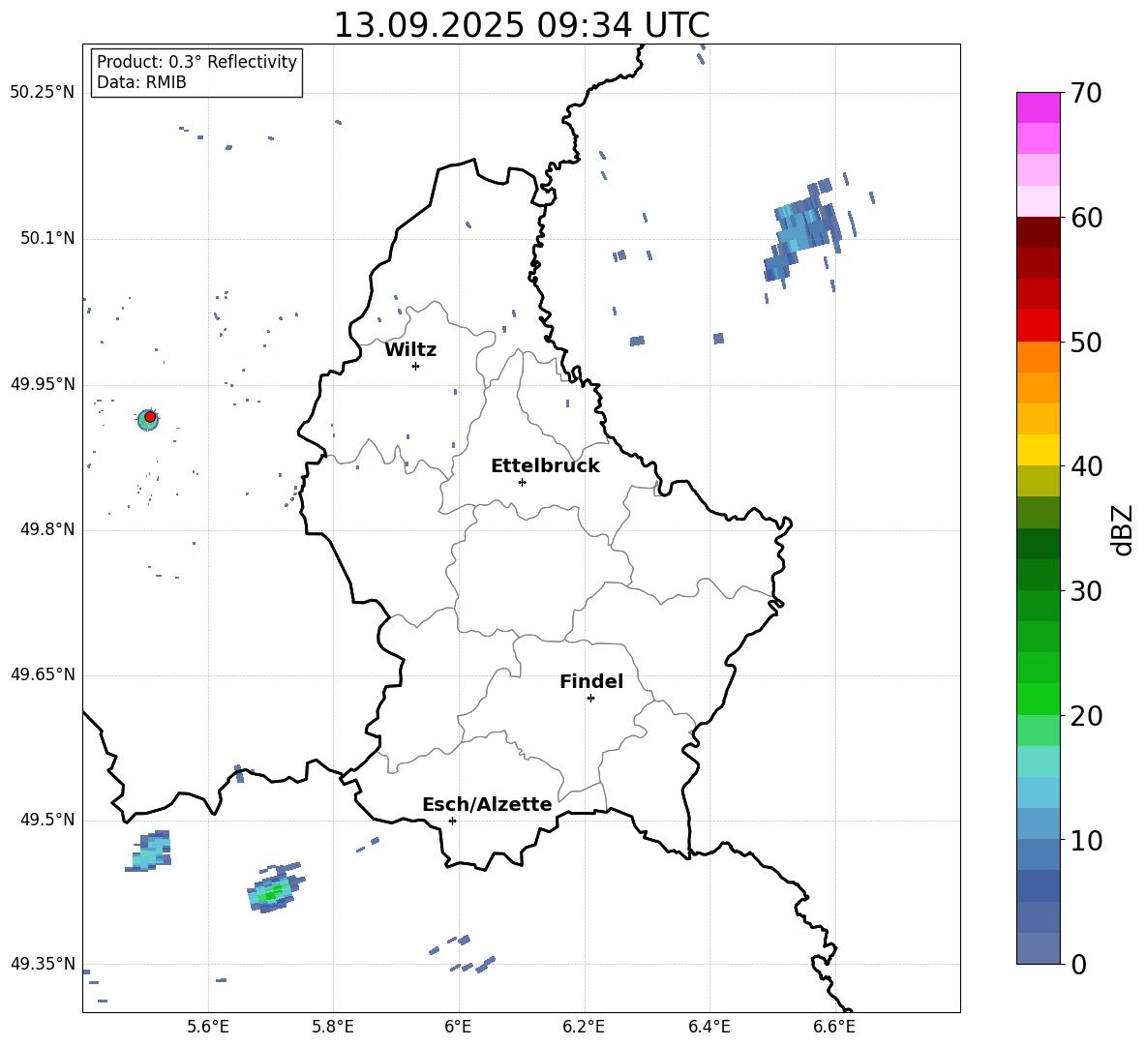The width and height of the screenshot is (1146, 1046).
Task: Pick the bright red swatch just above 50 dBZ
Action: pos(1038,325)
